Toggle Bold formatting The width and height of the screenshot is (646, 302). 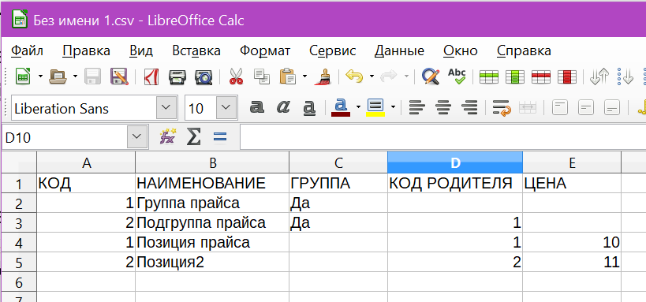[257, 107]
